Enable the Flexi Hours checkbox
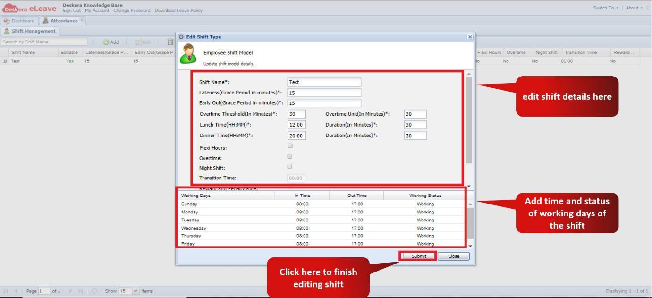 pos(289,146)
